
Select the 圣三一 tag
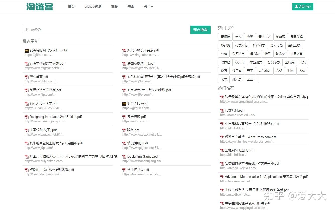252,79
